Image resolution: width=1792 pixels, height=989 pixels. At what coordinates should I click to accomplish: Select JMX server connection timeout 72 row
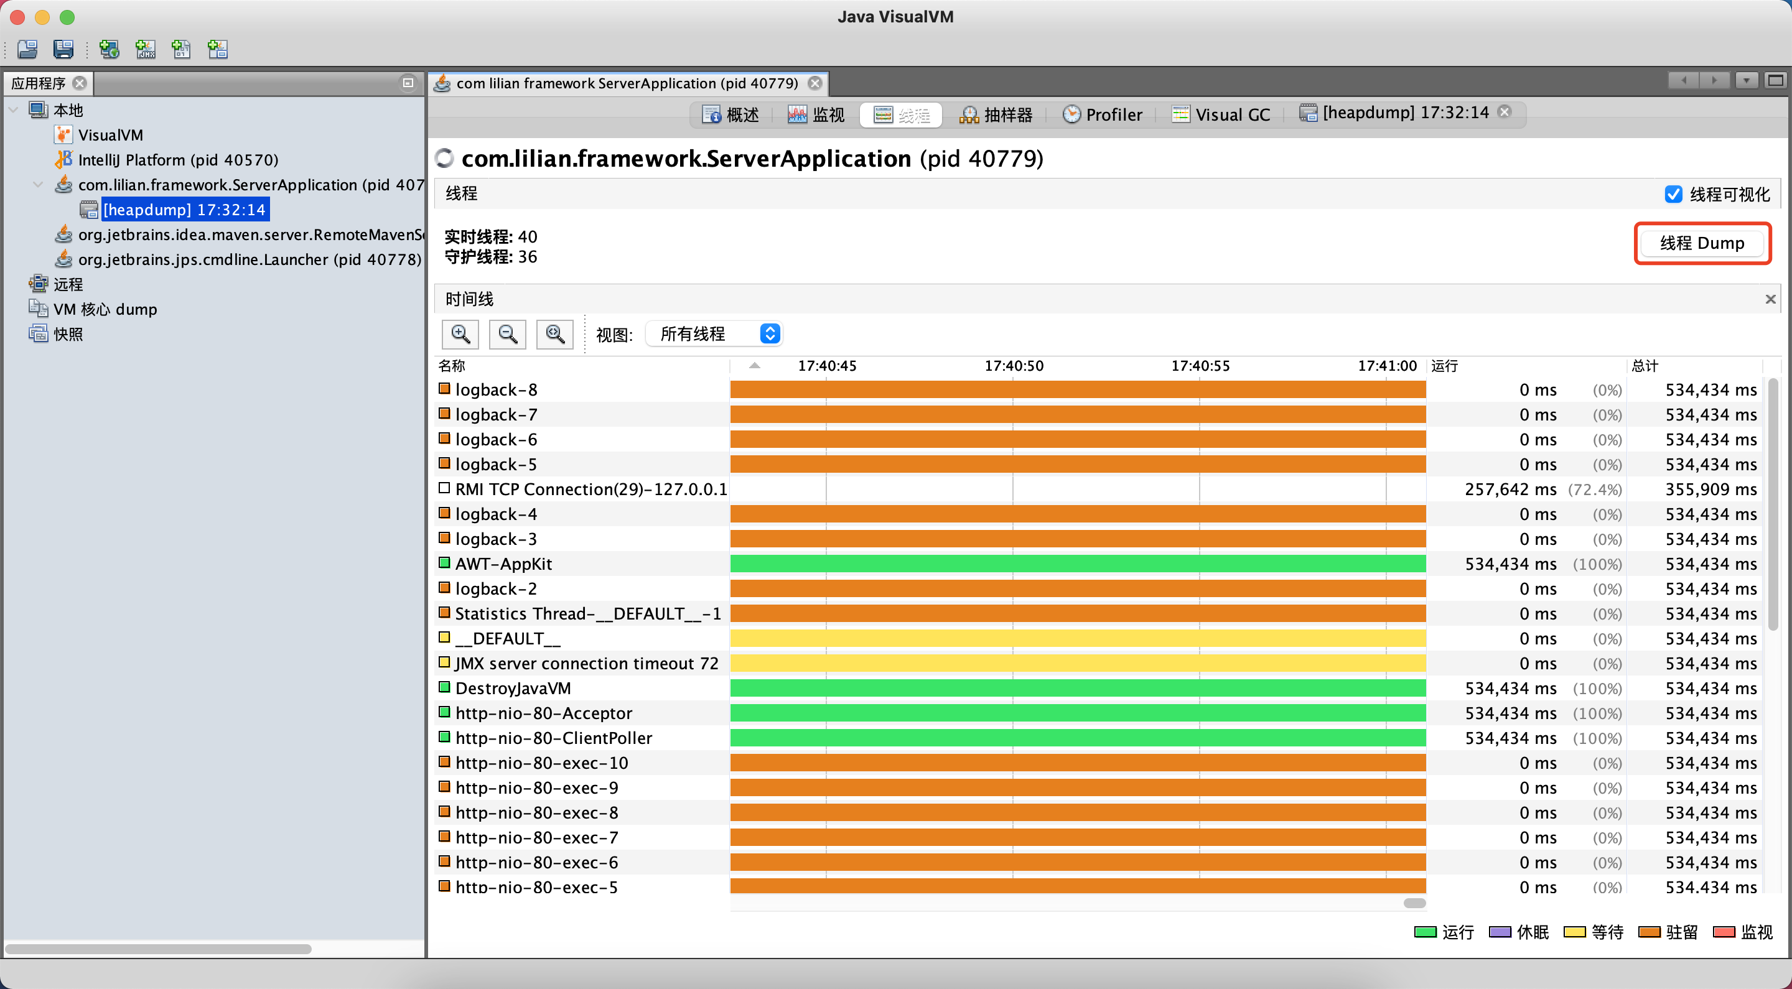point(1099,664)
